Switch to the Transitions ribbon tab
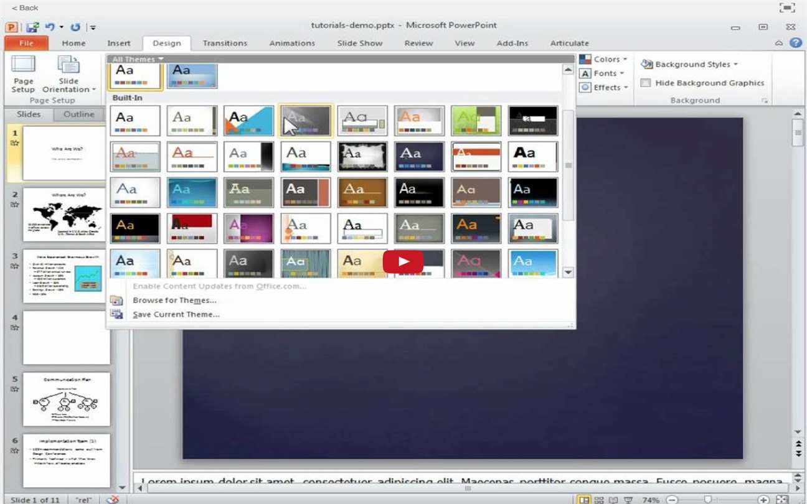The width and height of the screenshot is (807, 504). (x=225, y=43)
